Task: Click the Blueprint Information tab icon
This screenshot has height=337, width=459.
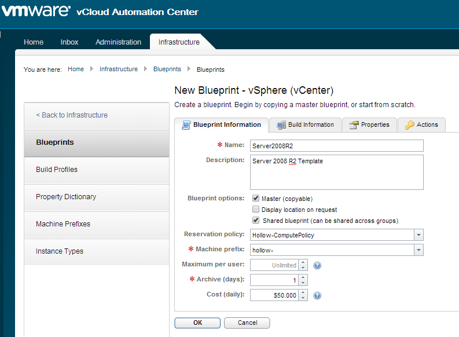Action: coord(186,125)
